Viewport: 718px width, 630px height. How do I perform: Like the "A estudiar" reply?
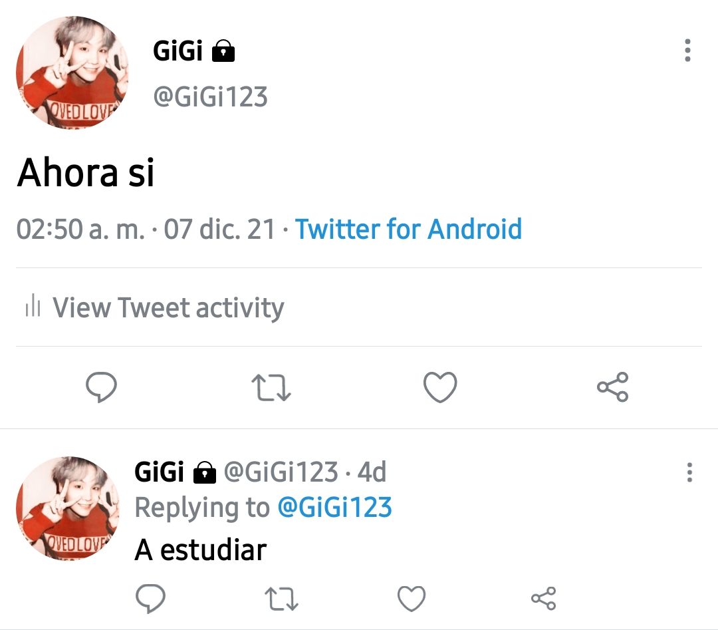[412, 598]
